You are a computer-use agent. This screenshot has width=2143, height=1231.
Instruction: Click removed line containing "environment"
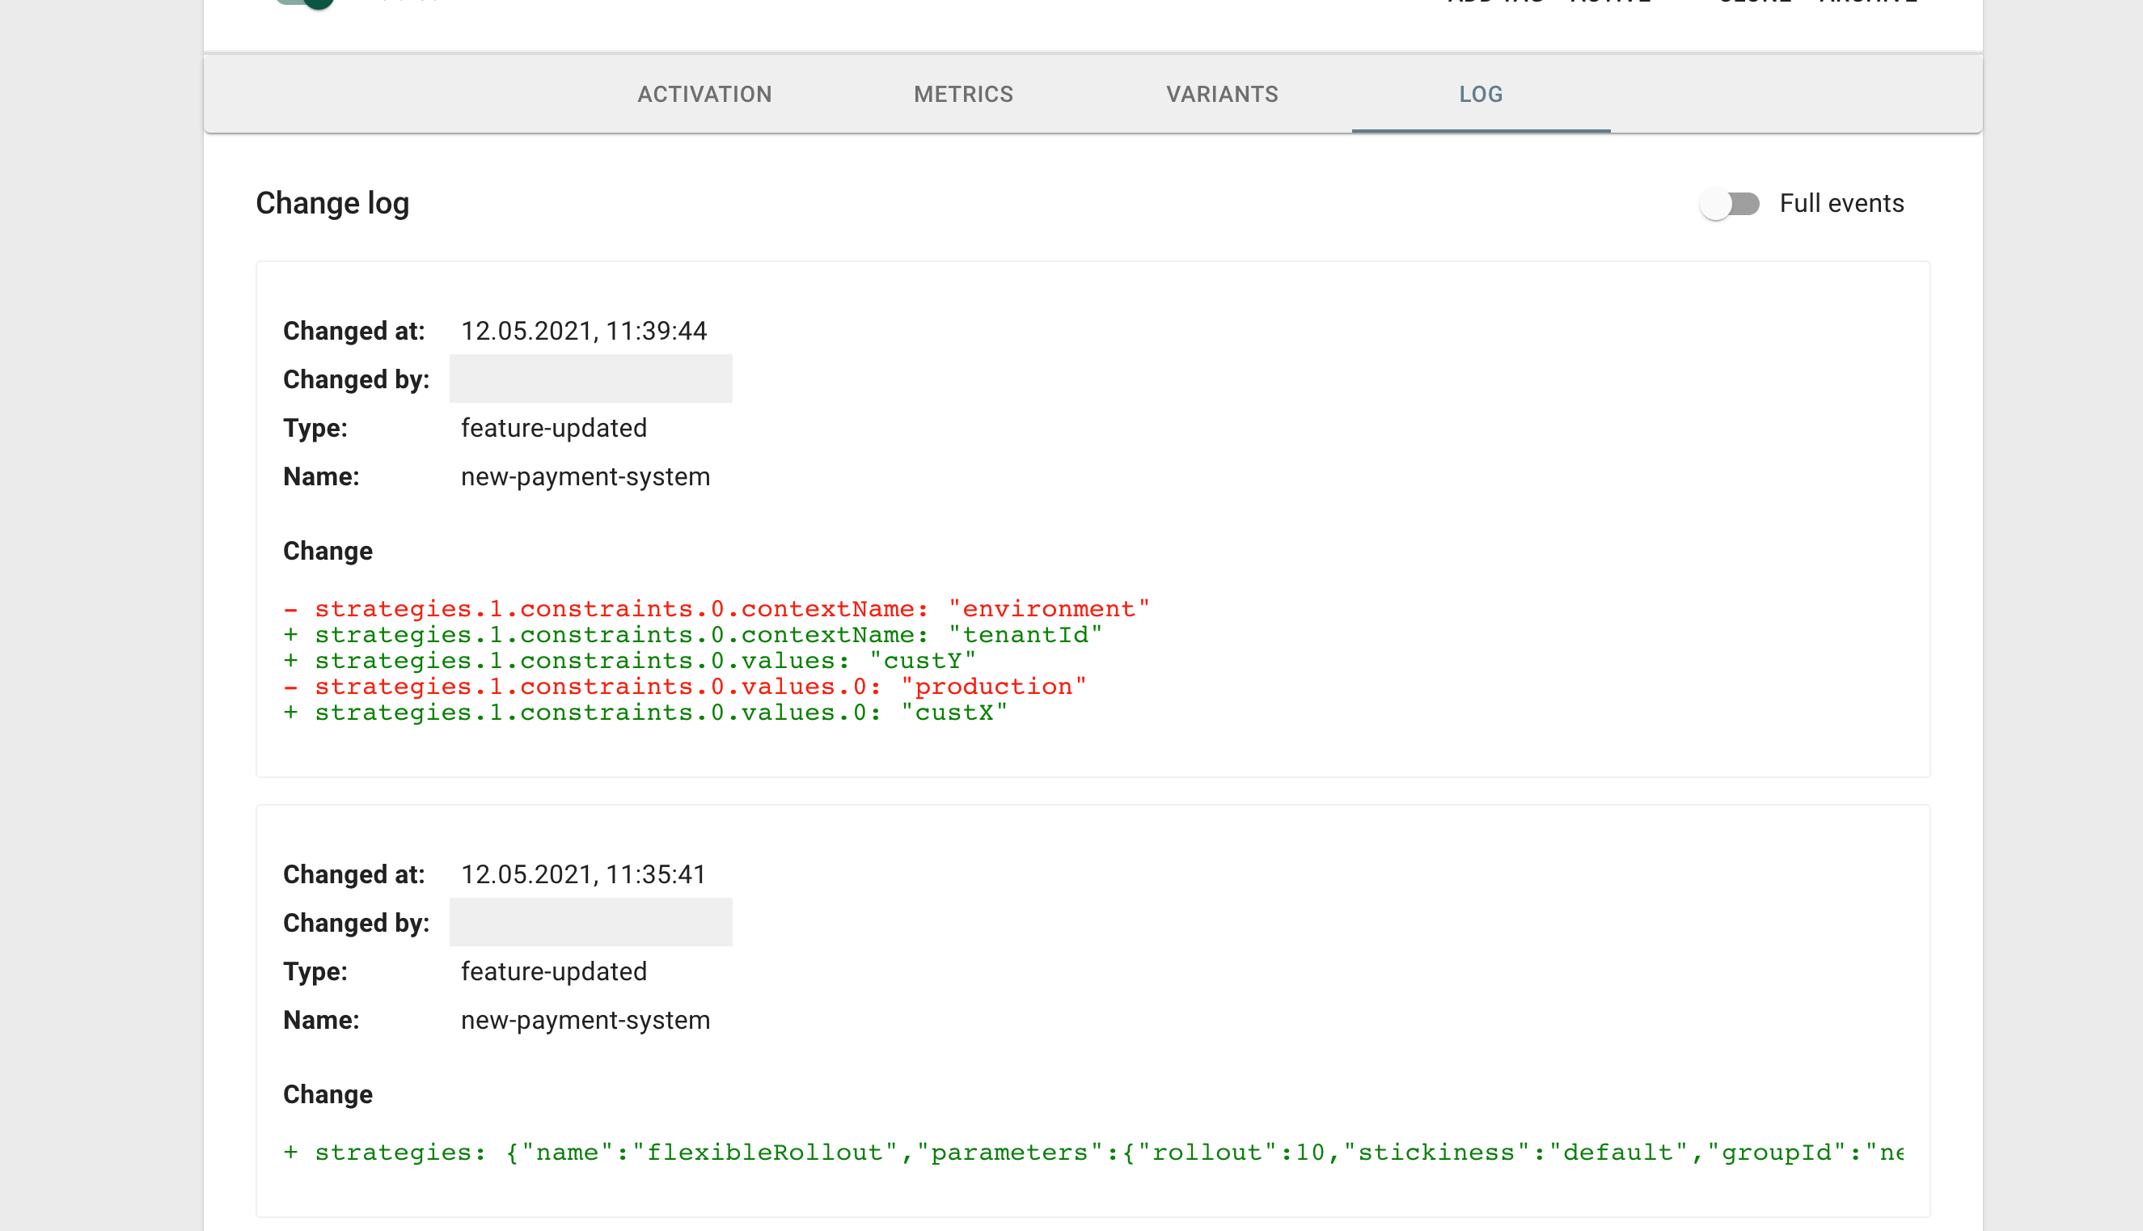pyautogui.click(x=716, y=609)
